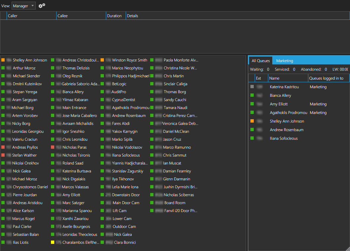
Task: Click red status icon beside Andreas Psyllos
Action: click(x=3, y=147)
